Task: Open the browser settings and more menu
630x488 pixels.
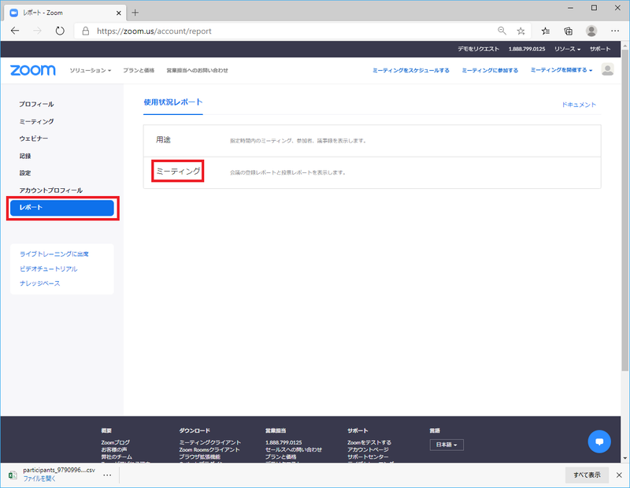Action: tap(615, 31)
